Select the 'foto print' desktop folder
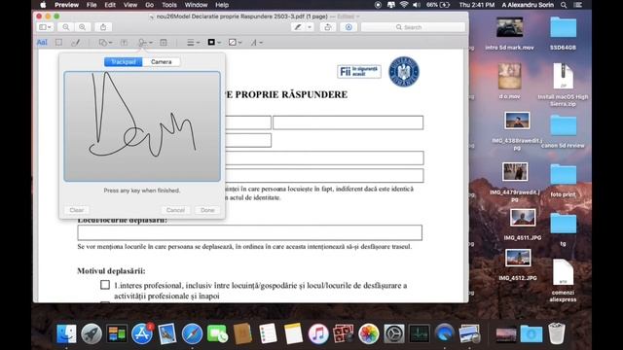Viewport: 623px width, 350px height. [563, 181]
